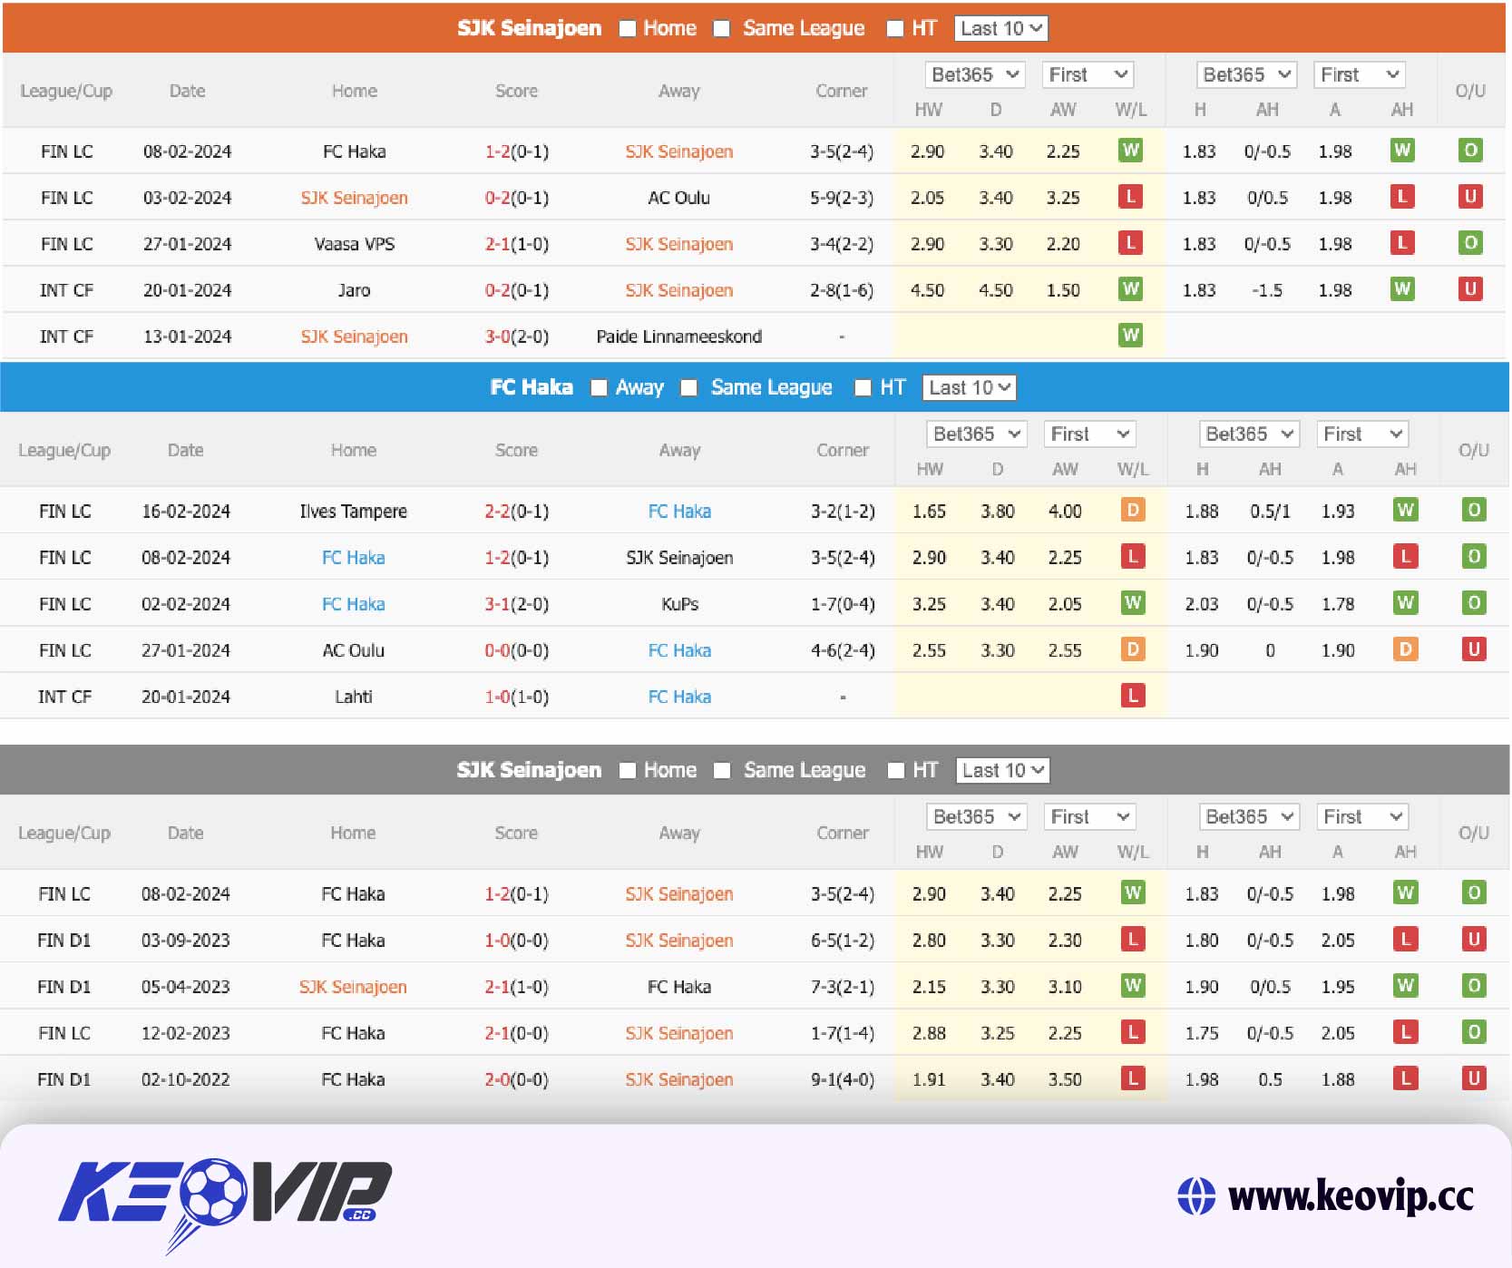Click red L badge in Lahti row
1512x1268 pixels.
point(1132,696)
